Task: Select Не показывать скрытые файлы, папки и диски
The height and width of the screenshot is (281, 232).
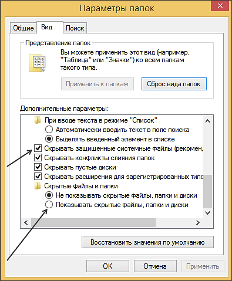Action: pyautogui.click(x=49, y=195)
